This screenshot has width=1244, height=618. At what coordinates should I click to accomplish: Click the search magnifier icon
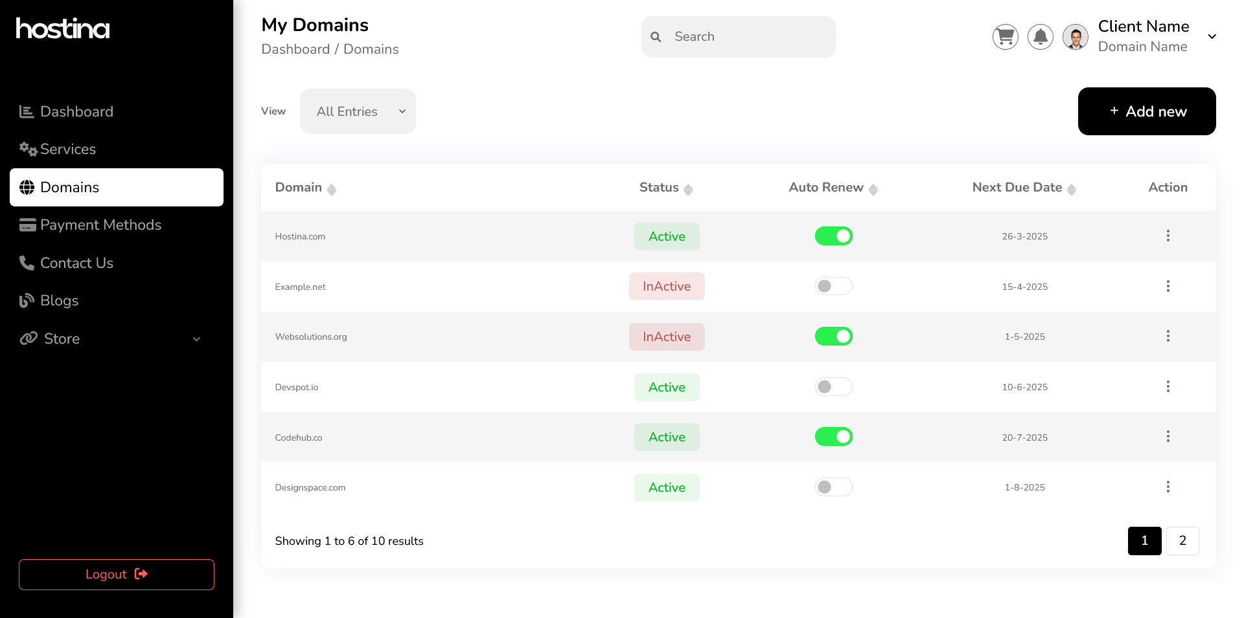(656, 37)
